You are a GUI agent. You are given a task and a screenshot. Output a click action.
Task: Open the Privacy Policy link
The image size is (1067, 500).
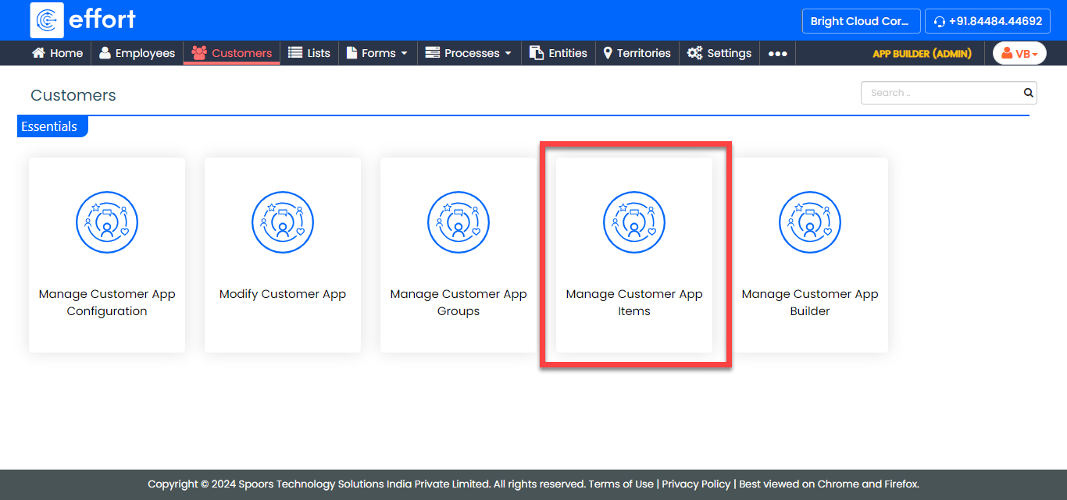pos(696,484)
